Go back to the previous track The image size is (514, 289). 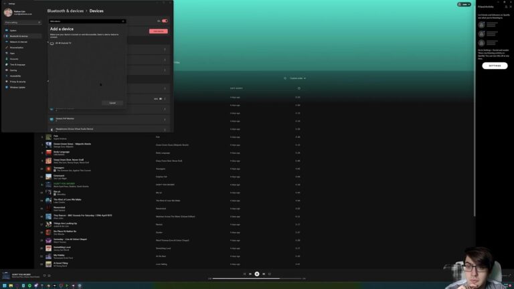tap(250, 274)
